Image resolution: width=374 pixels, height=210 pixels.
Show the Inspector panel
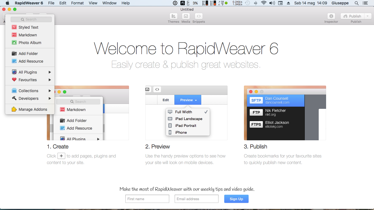pyautogui.click(x=331, y=16)
